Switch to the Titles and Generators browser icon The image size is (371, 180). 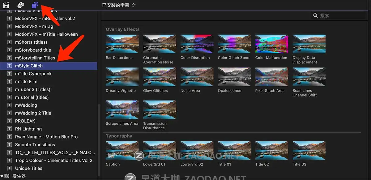click(x=35, y=5)
